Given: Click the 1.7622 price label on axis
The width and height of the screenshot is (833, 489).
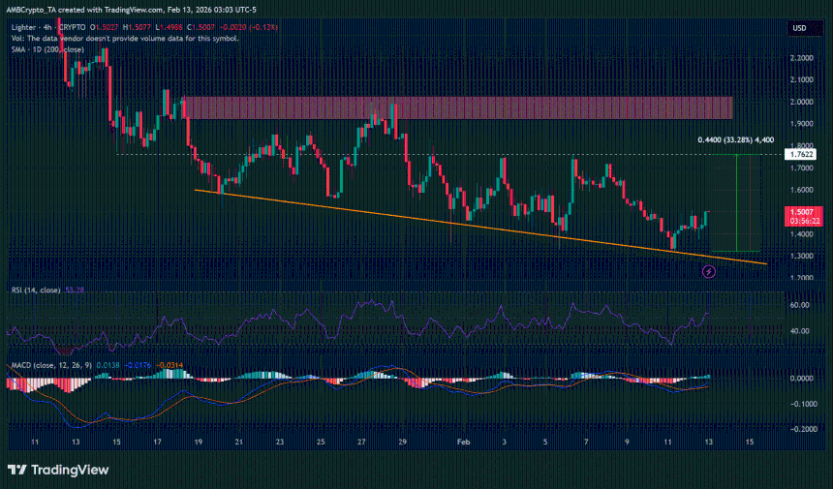Looking at the screenshot, I should tap(801, 154).
